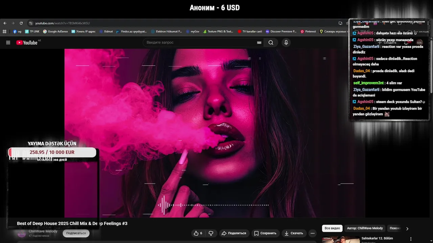Click the magnifier search button
The width and height of the screenshot is (433, 243).
(x=271, y=43)
